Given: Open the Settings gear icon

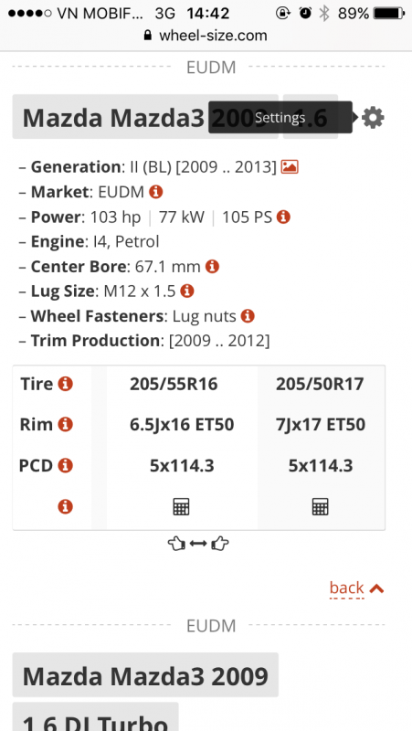Looking at the screenshot, I should click(x=373, y=118).
